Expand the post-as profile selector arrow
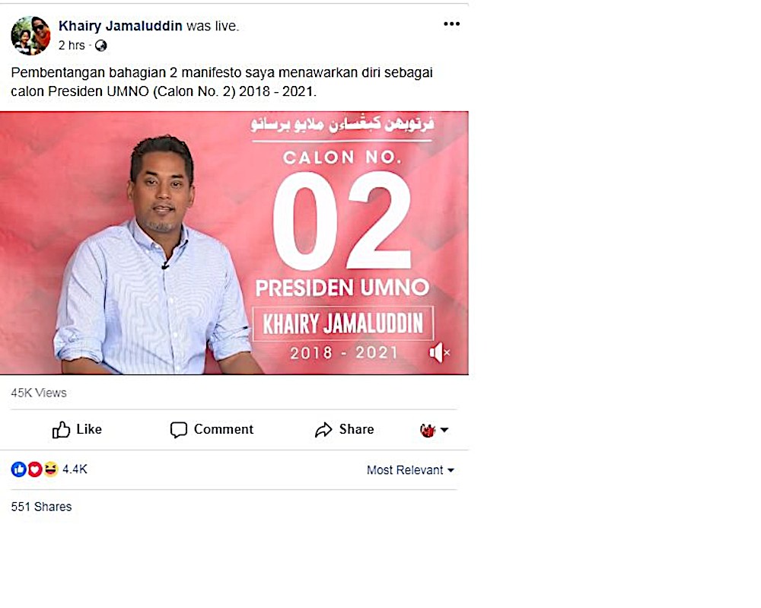The image size is (761, 608). (x=444, y=430)
